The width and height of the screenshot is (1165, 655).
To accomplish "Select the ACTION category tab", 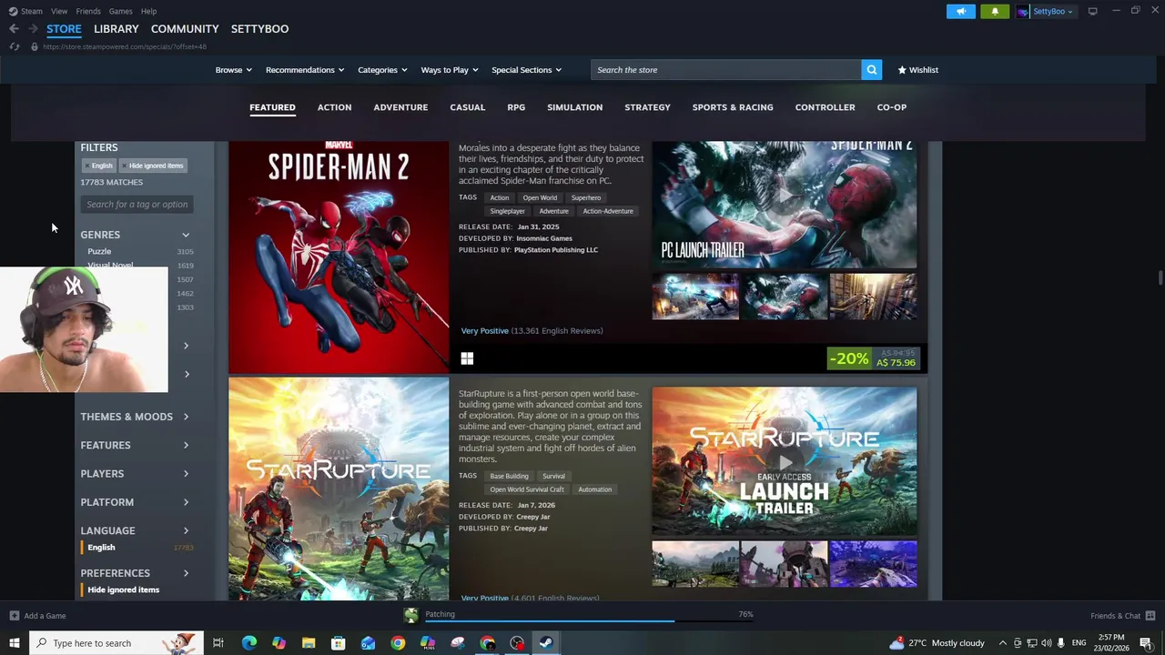I will click(334, 107).
